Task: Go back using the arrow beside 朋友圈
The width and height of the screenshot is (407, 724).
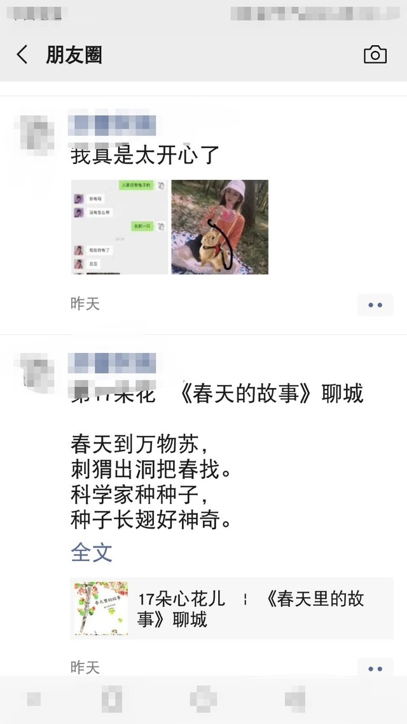Action: point(22,55)
